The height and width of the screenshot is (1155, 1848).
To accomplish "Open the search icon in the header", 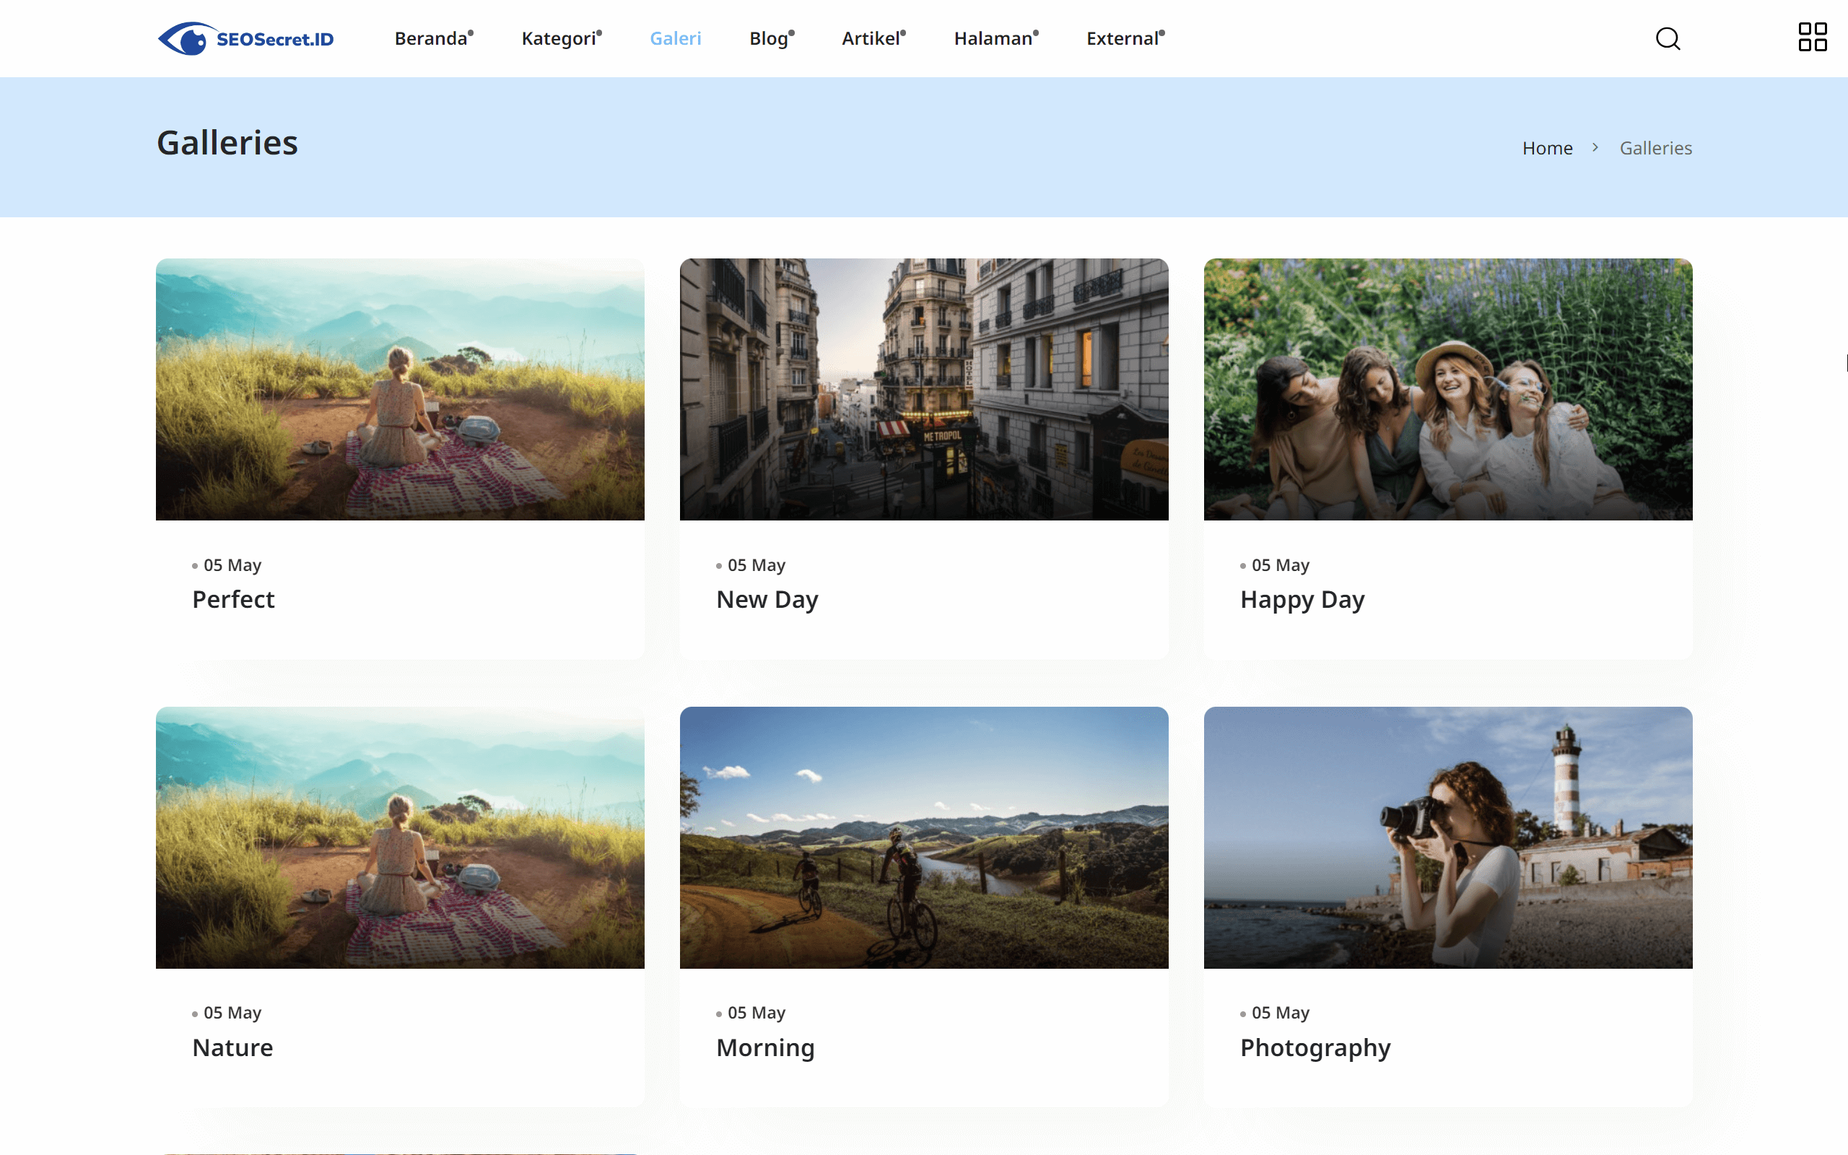I will pos(1668,38).
